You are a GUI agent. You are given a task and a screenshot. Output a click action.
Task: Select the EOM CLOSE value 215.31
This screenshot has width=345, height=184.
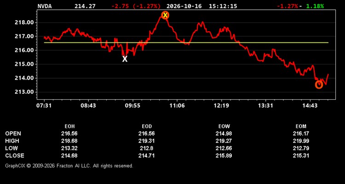point(301,155)
